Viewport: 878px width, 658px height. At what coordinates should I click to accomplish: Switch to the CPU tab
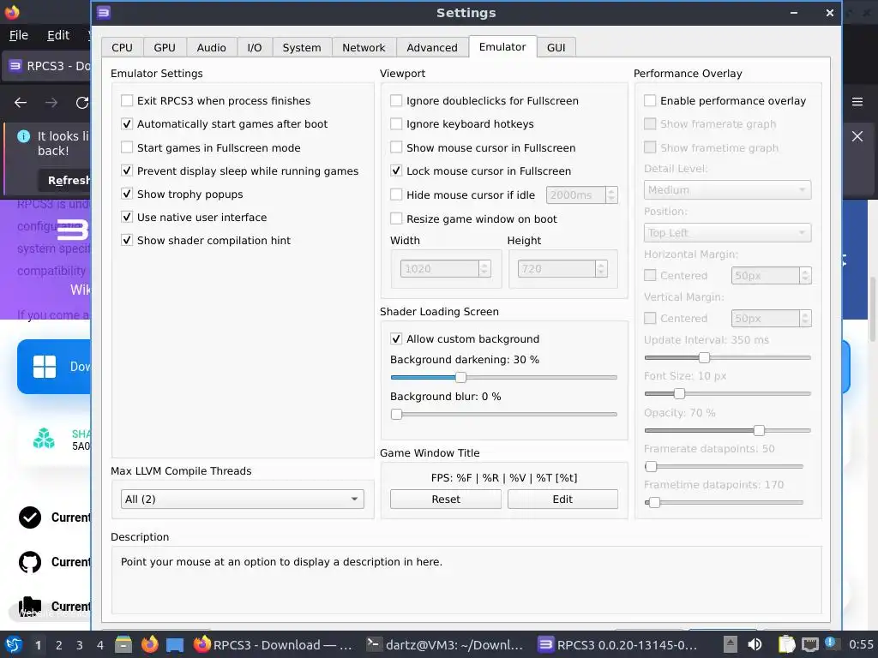coord(122,48)
